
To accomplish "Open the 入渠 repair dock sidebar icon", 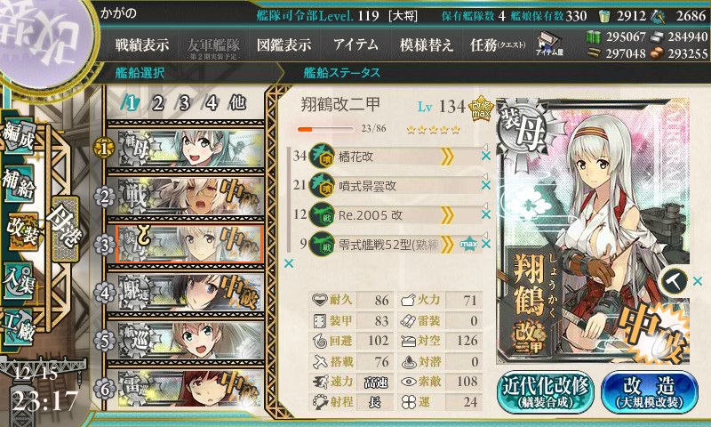I will pyautogui.click(x=19, y=280).
